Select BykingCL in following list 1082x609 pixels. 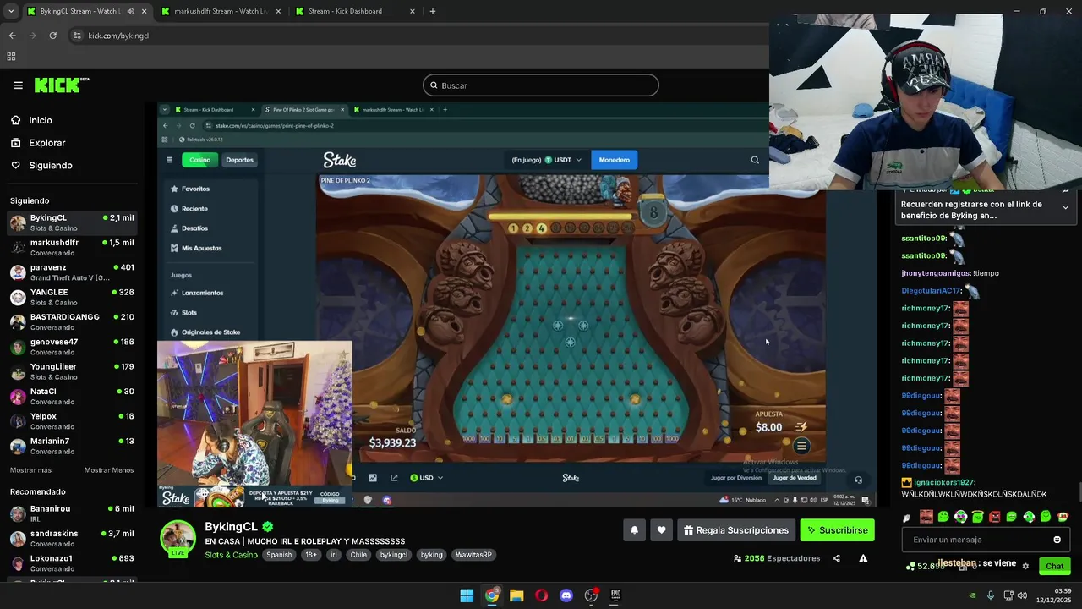(x=72, y=222)
